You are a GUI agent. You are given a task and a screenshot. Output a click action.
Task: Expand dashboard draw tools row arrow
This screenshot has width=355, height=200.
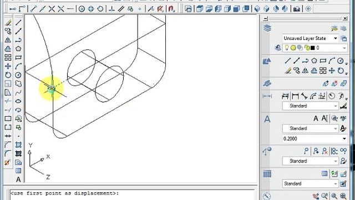pyautogui.click(x=346, y=64)
